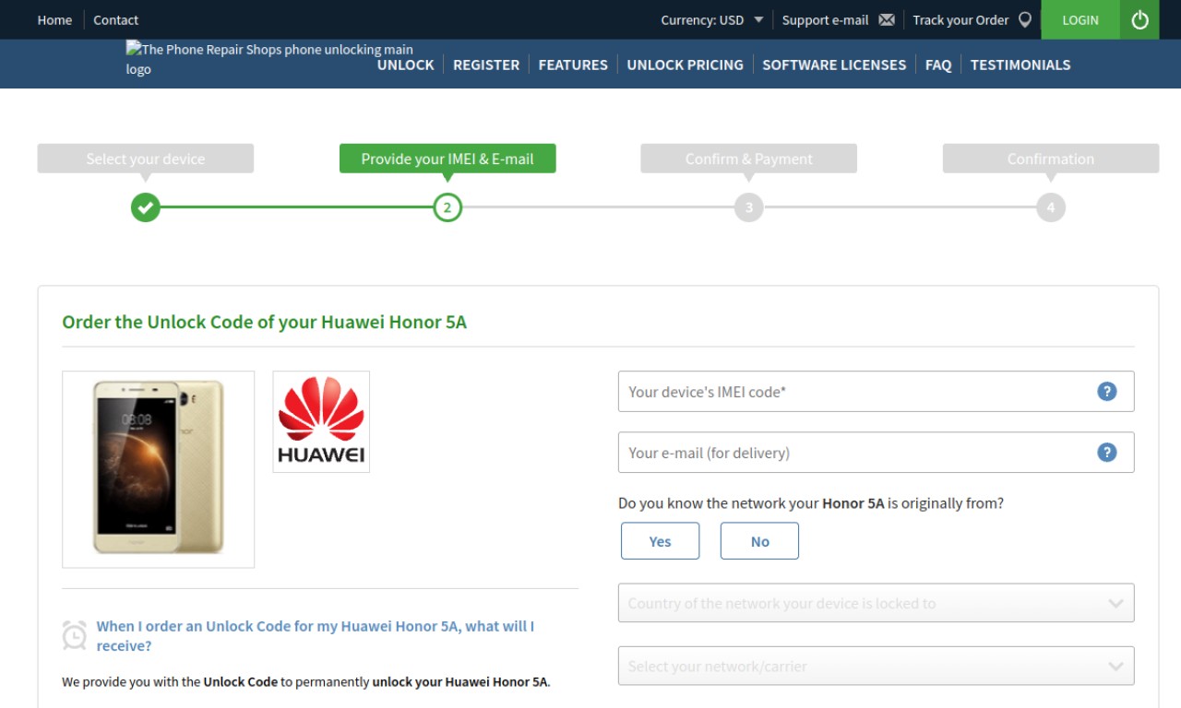Viewport: 1181px width, 708px height.
Task: Open the UNLOCK PRICING menu item
Action: coord(685,65)
